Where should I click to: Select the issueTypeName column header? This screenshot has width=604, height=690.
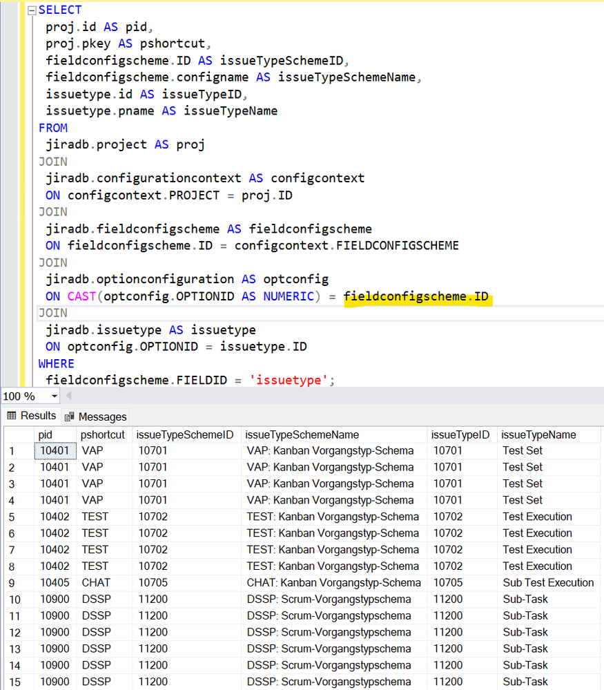click(549, 434)
